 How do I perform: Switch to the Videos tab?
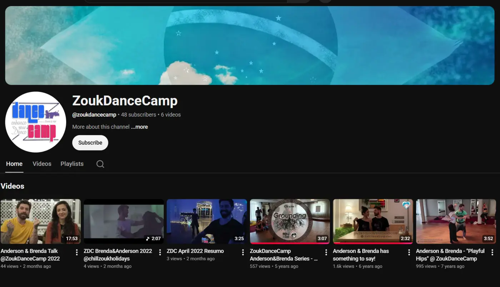42,164
